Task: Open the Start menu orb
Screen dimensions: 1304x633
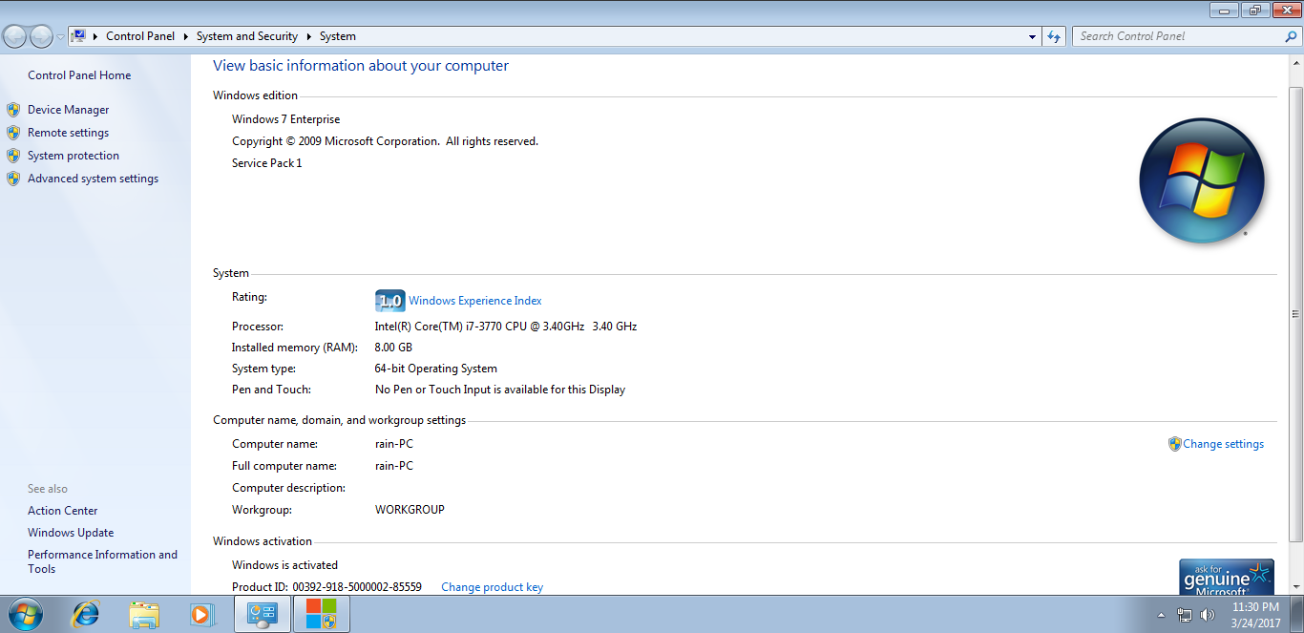Action: point(26,614)
